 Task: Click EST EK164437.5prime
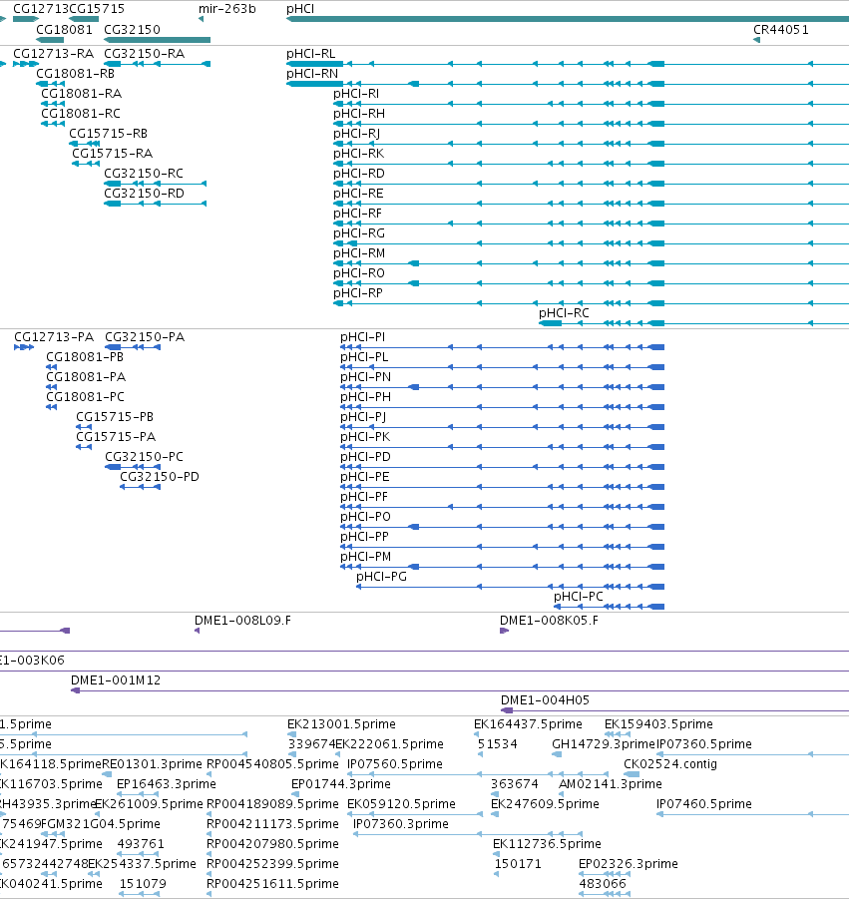click(x=528, y=724)
